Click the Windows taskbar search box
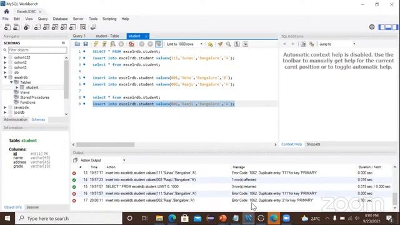 coord(68,218)
